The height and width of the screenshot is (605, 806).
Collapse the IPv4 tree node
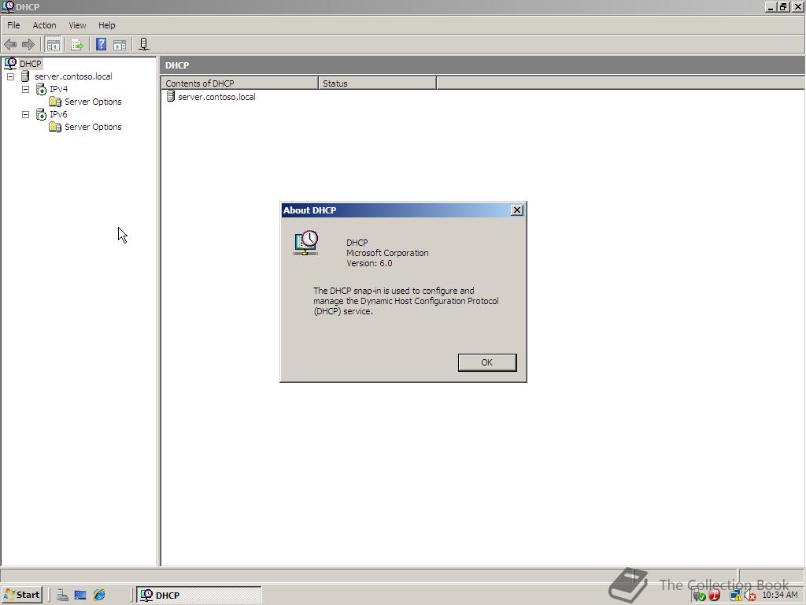coord(25,90)
